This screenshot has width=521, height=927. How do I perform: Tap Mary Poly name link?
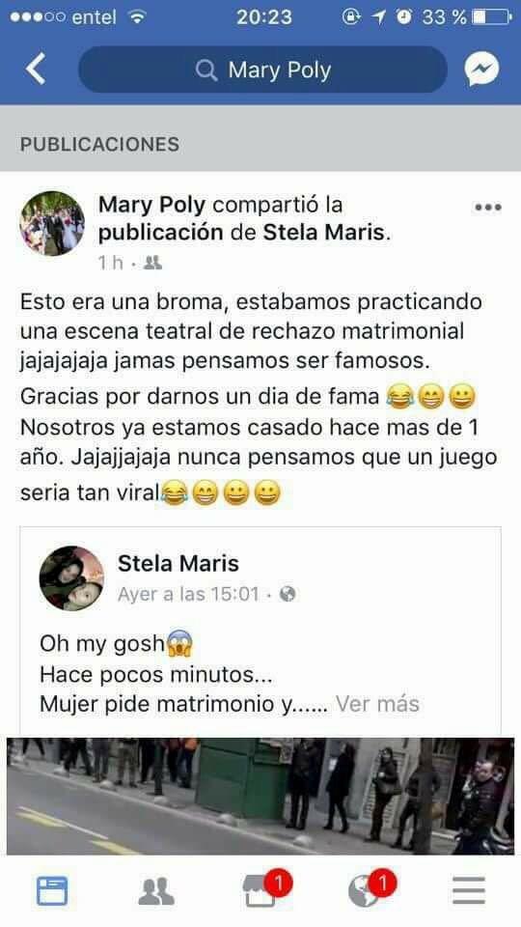151,205
